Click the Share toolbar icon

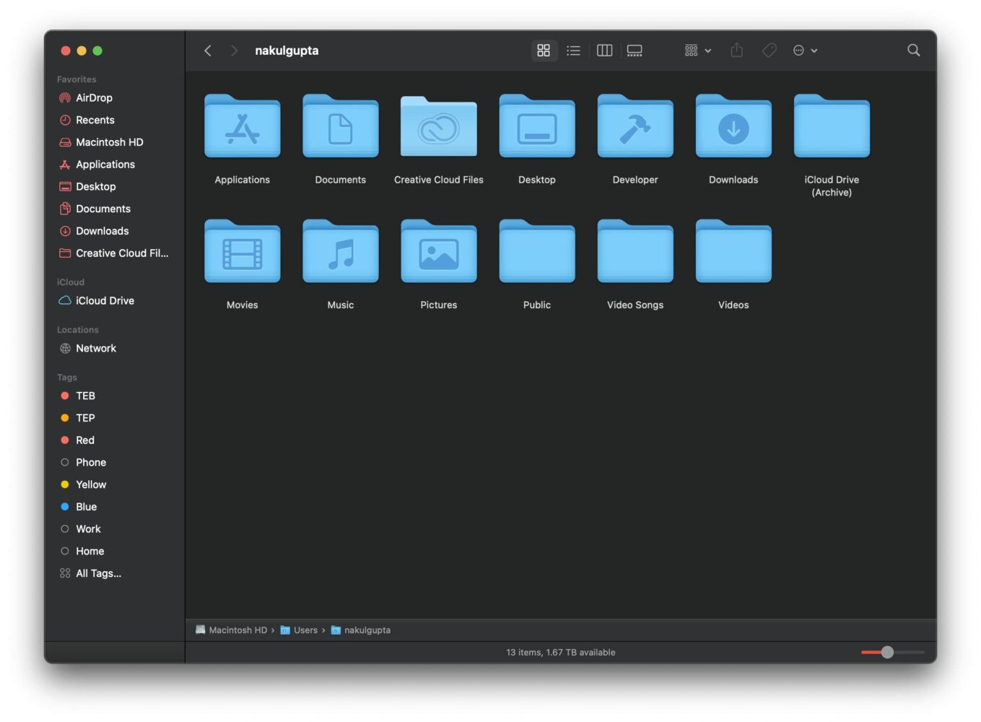tap(736, 51)
